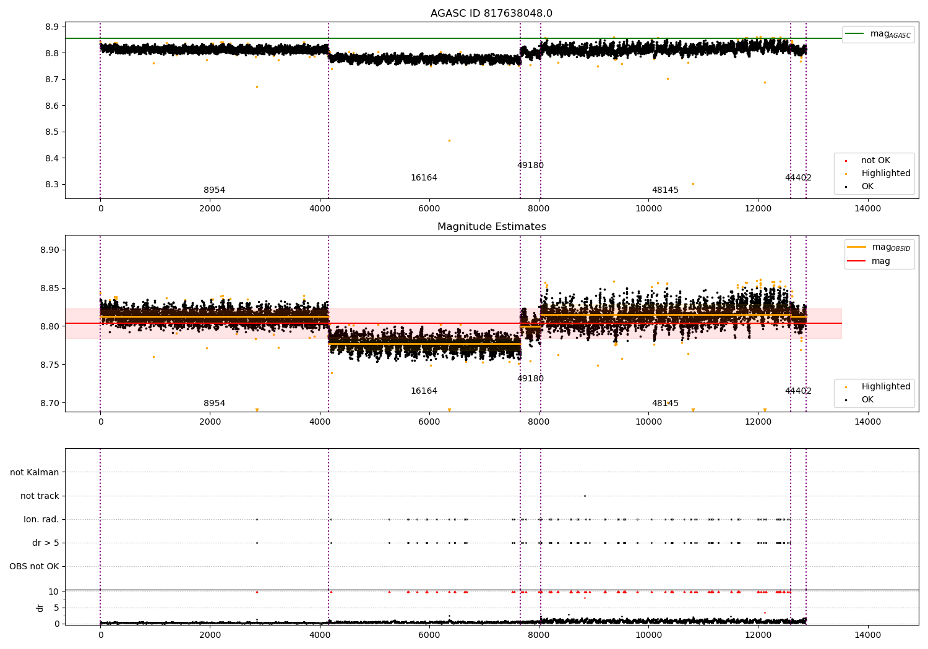The height and width of the screenshot is (649, 928).
Task: Click obsid label '48145' in the top plot
Action: click(x=665, y=190)
